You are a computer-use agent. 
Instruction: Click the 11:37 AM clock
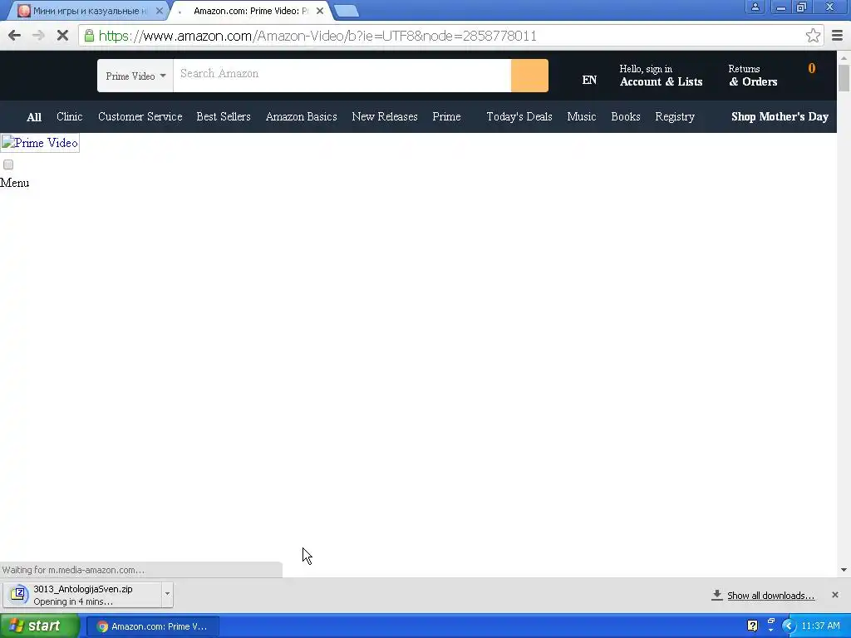point(820,626)
